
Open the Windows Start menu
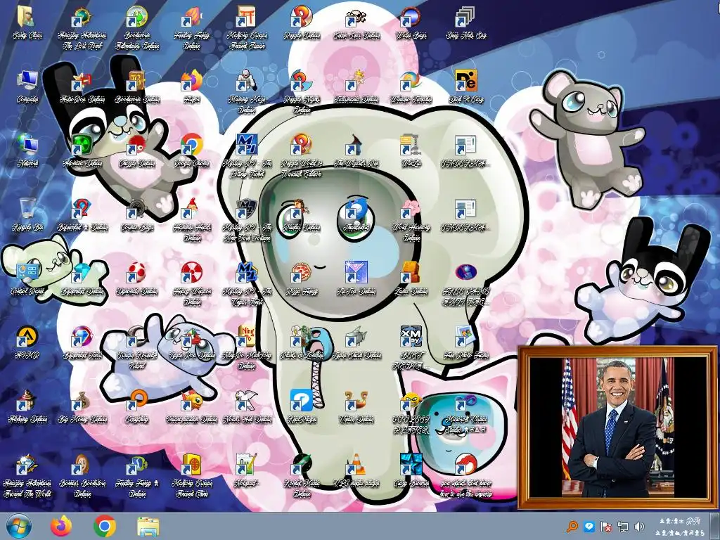click(x=19, y=526)
